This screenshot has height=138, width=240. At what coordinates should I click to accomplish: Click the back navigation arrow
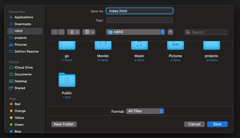coord(54,32)
